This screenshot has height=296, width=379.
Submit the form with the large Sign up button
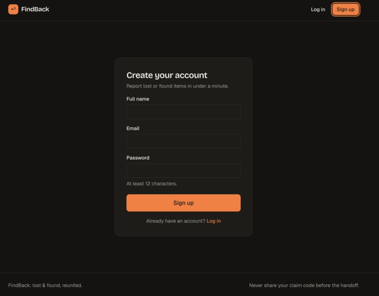184,203
